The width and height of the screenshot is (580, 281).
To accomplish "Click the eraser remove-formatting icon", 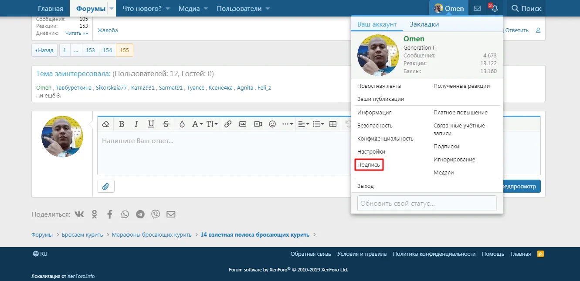I will tap(105, 124).
